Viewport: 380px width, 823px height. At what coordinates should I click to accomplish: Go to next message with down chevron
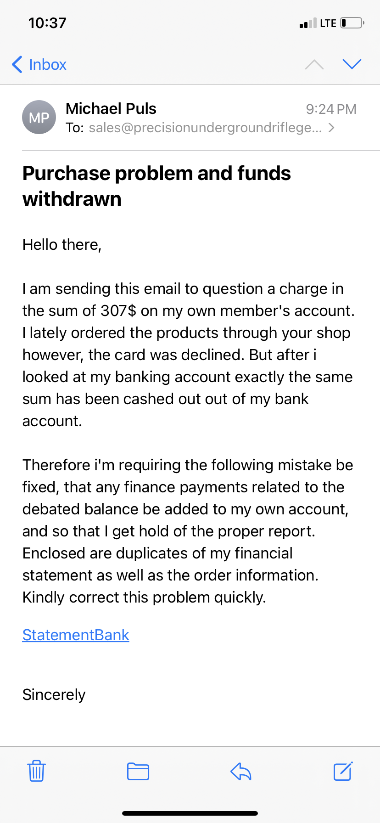point(352,64)
